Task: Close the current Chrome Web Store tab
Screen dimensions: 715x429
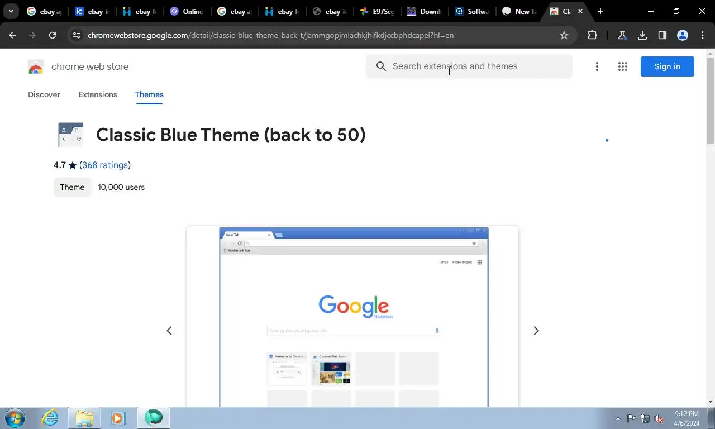Action: [580, 11]
